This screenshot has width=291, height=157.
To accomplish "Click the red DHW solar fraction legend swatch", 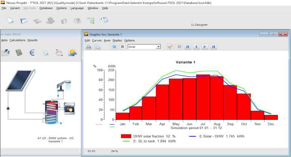I will click(x=126, y=136).
